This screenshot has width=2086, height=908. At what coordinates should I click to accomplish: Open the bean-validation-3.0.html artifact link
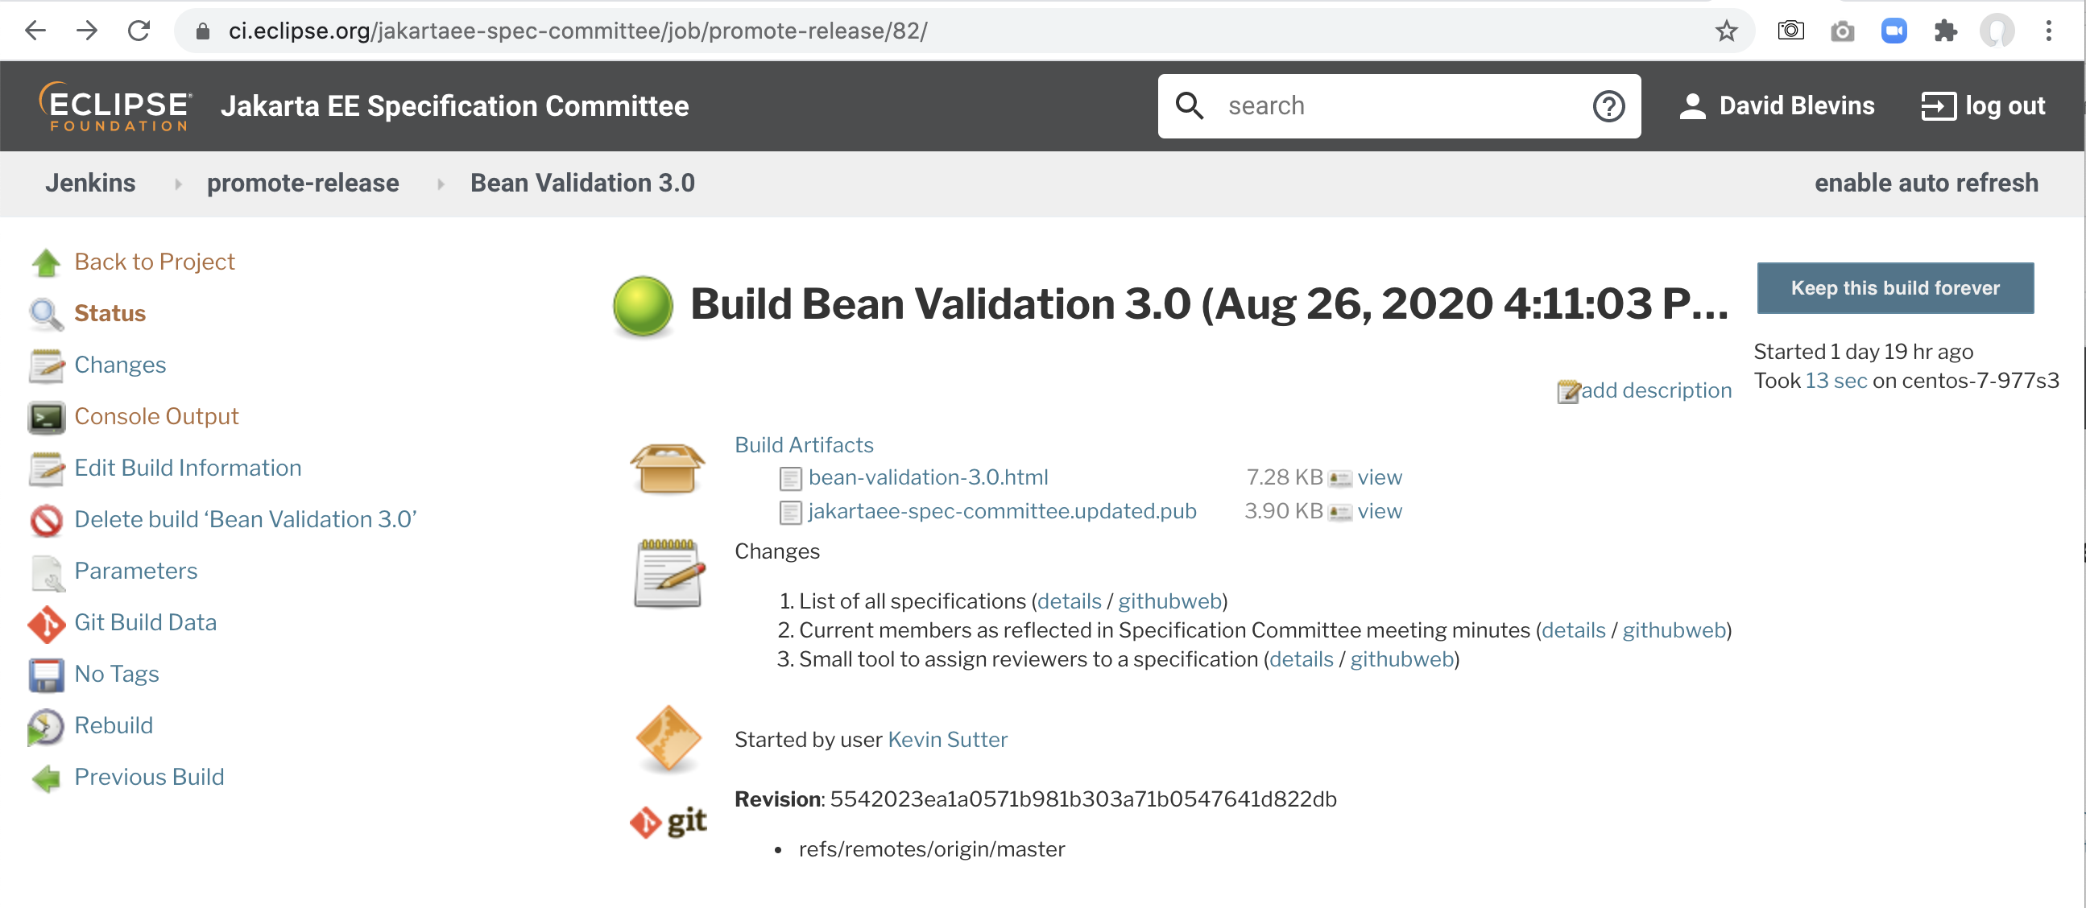(927, 477)
